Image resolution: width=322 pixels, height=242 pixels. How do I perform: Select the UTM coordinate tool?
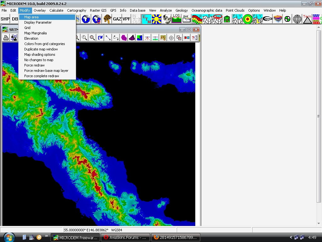pyautogui.click(x=146, y=19)
